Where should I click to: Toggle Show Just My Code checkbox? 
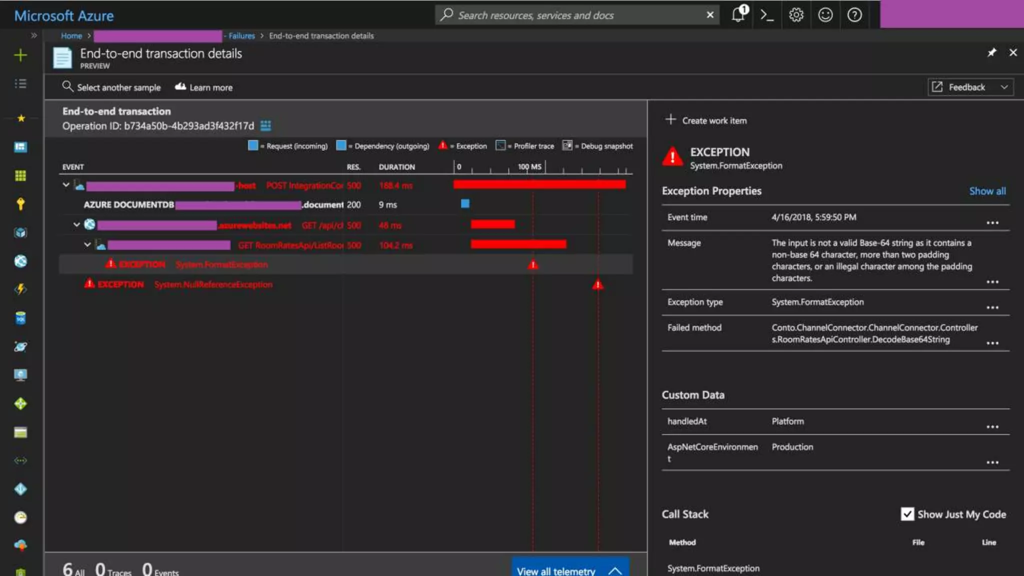point(907,514)
